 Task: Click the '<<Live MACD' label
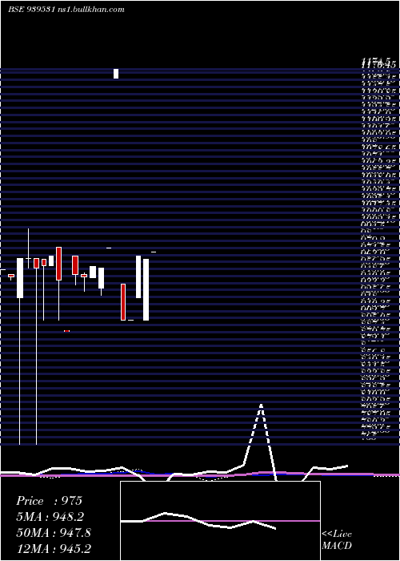[337, 540]
